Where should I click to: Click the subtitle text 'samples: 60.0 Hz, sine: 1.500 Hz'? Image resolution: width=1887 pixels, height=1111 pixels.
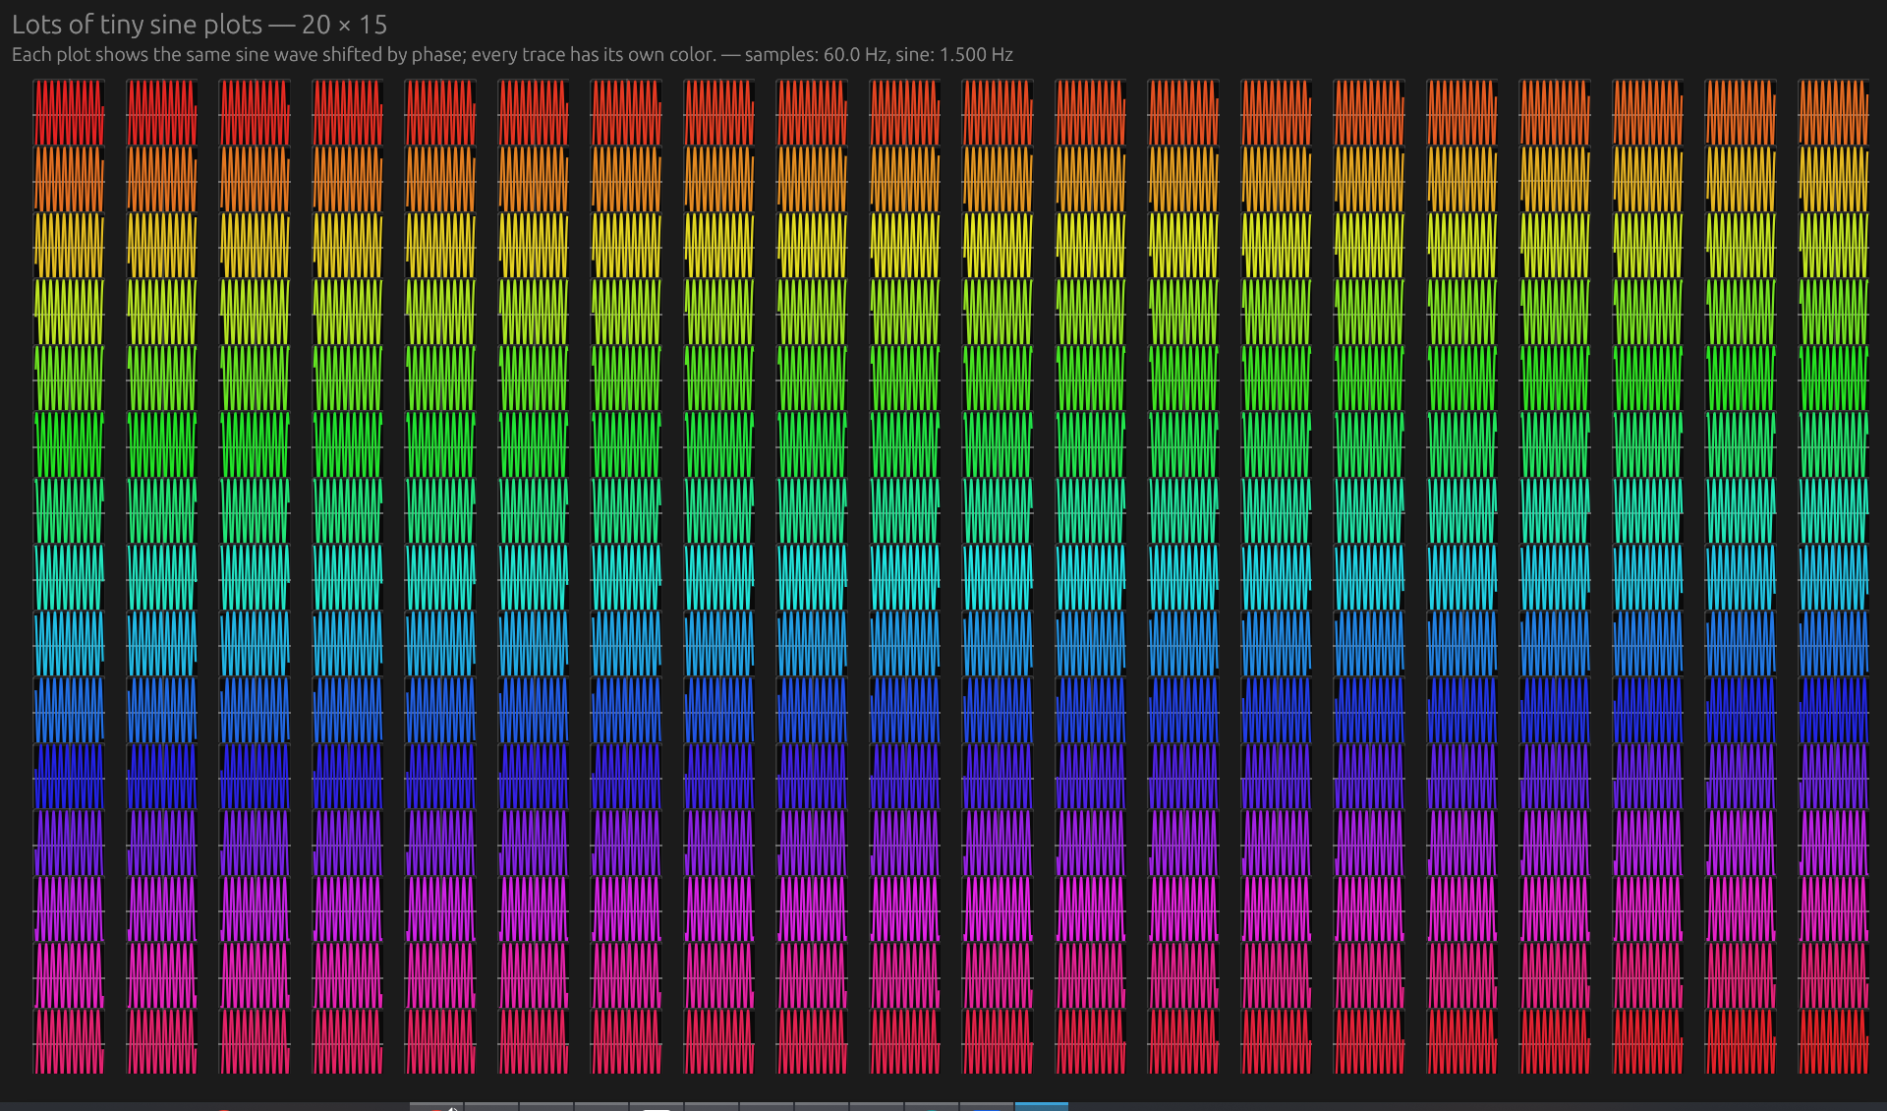[879, 55]
